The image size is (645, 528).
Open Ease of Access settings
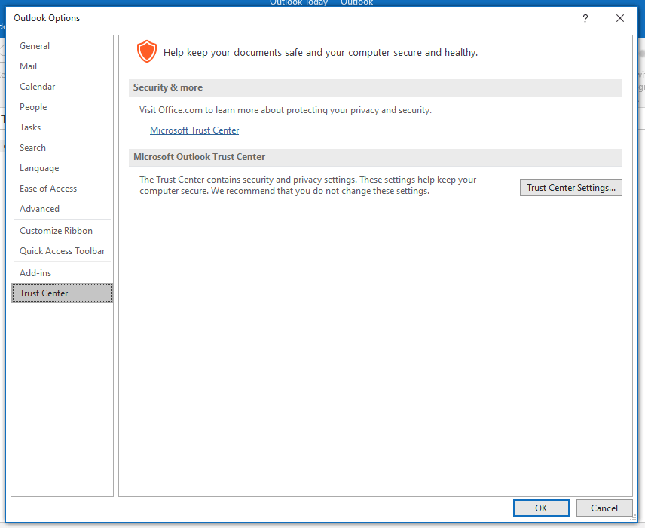62,189
